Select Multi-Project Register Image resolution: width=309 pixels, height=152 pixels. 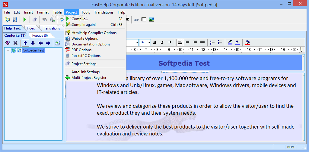point(95,77)
